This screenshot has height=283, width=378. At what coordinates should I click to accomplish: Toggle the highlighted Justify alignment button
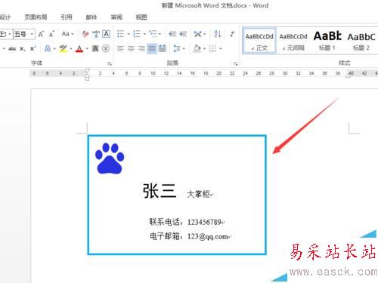(152, 48)
